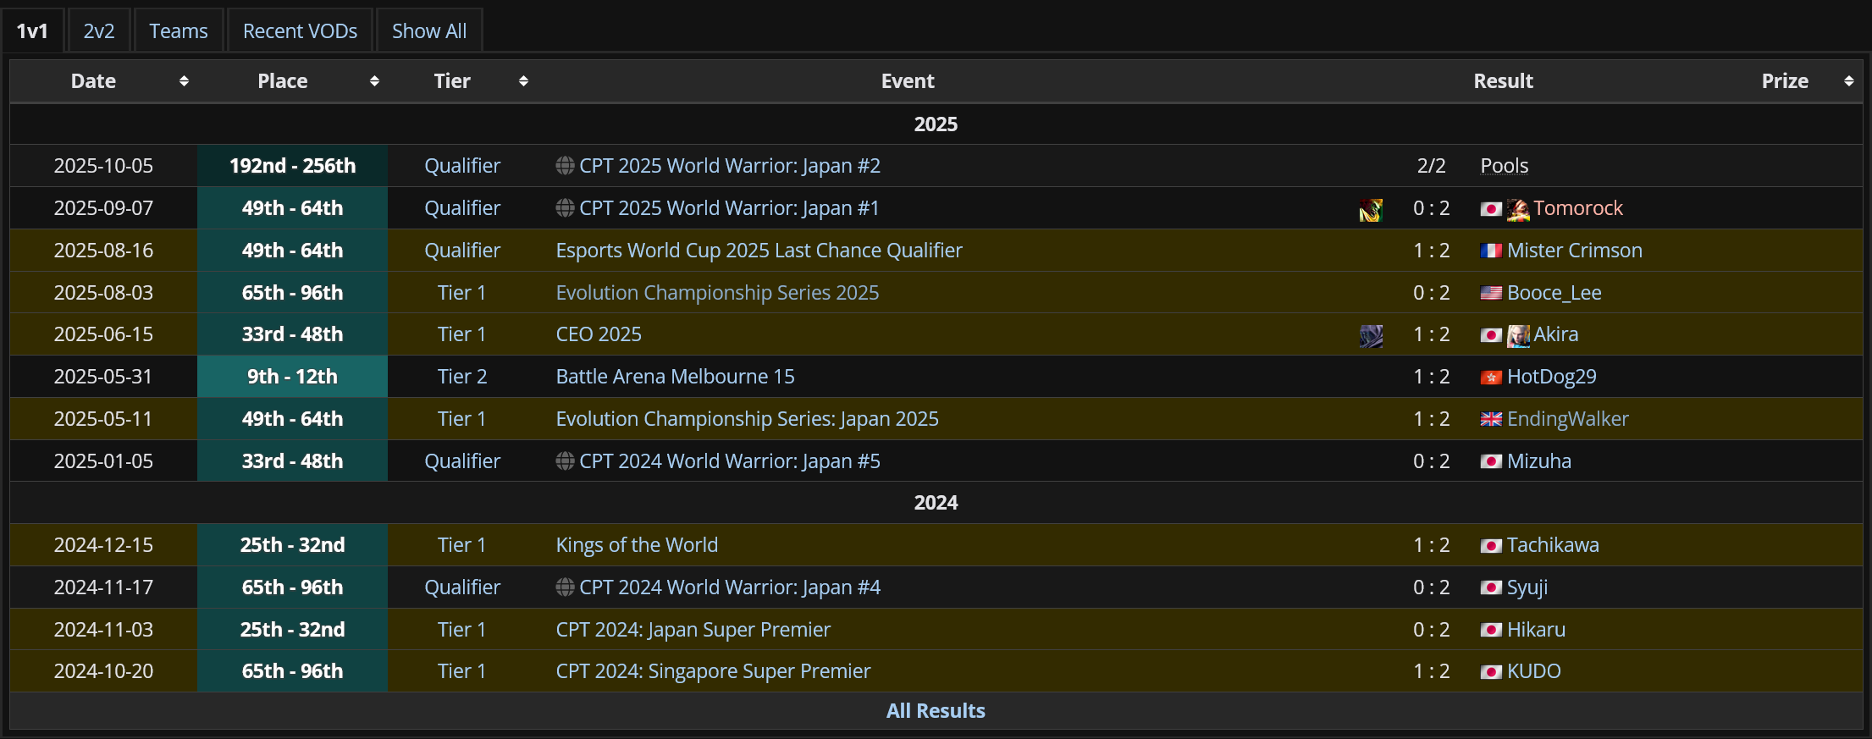This screenshot has width=1872, height=739.
Task: Open the All Results link
Action: (x=936, y=711)
